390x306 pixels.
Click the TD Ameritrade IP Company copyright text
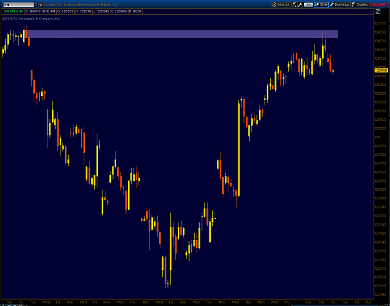(31, 19)
